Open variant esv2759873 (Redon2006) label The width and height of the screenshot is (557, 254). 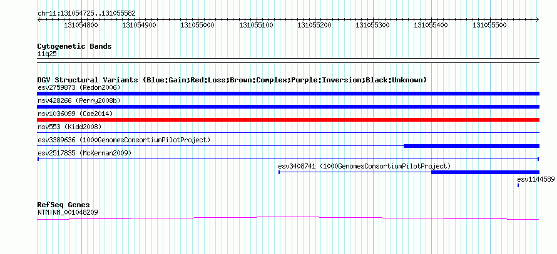[79, 87]
